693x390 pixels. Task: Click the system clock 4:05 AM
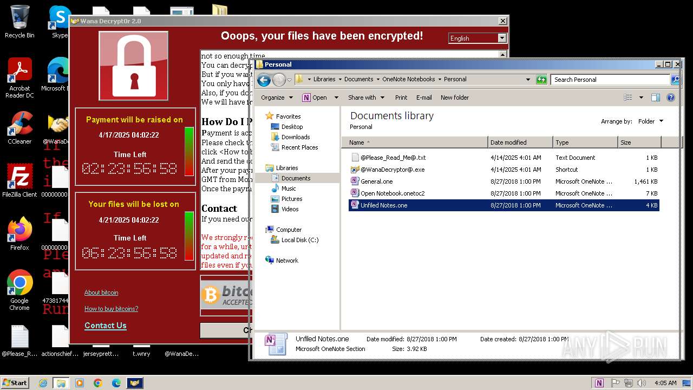[x=665, y=383]
